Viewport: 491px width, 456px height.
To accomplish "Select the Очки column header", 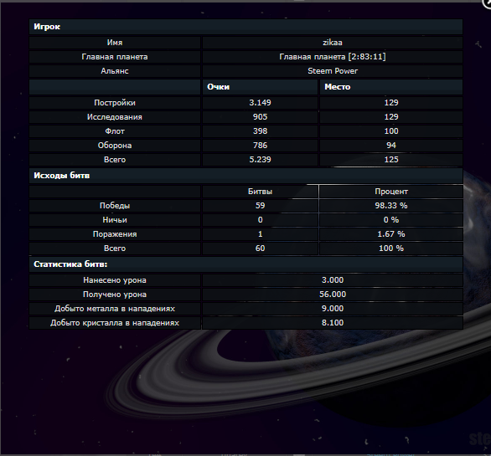I will click(218, 87).
